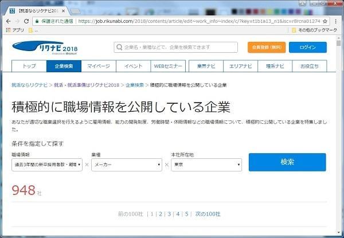Open the トップ navigation tab
The width and height of the screenshot is (344, 238).
(x=29, y=66)
